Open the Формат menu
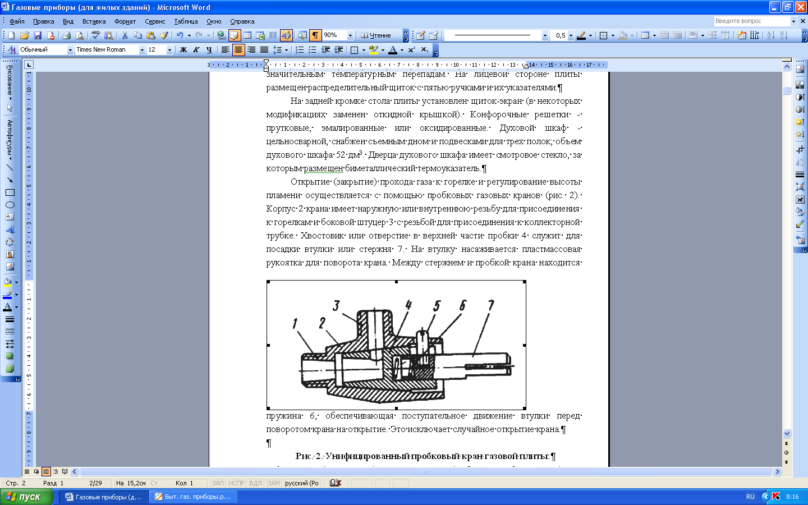This screenshot has height=505, width=808. point(125,21)
